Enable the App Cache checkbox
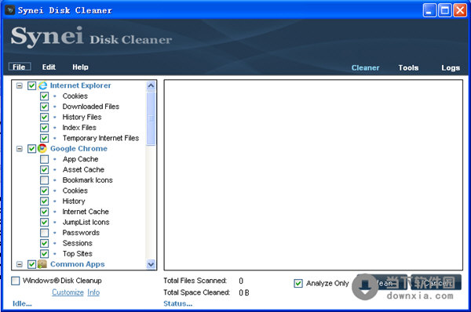This screenshot has width=471, height=312. click(x=45, y=159)
